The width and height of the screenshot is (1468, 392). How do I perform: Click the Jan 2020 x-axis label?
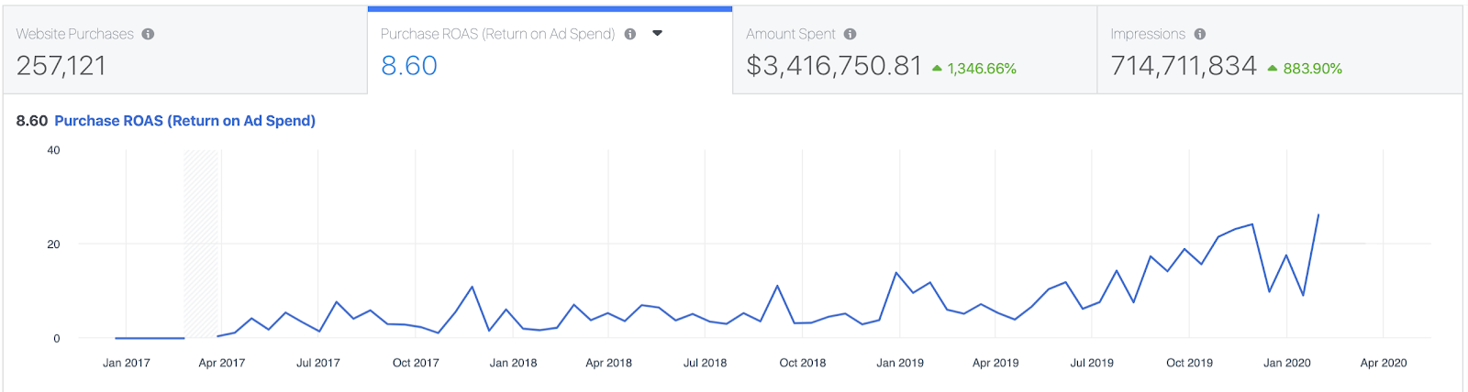(1286, 363)
